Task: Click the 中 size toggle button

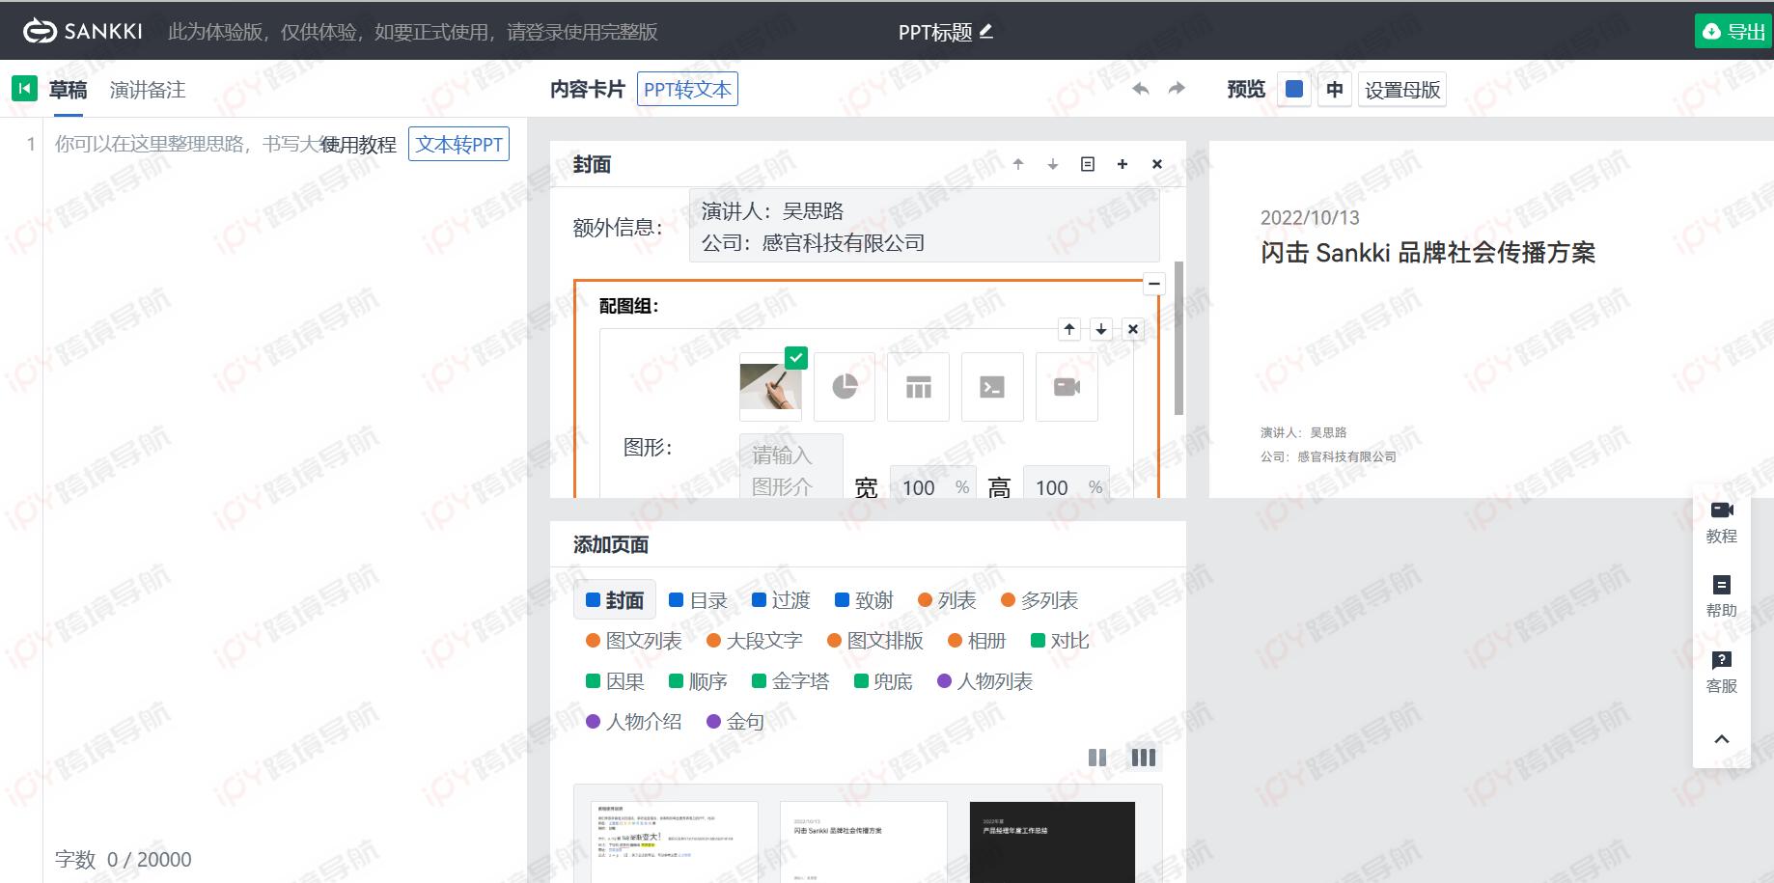Action: click(x=1334, y=89)
